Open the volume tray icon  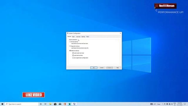pos(172,104)
